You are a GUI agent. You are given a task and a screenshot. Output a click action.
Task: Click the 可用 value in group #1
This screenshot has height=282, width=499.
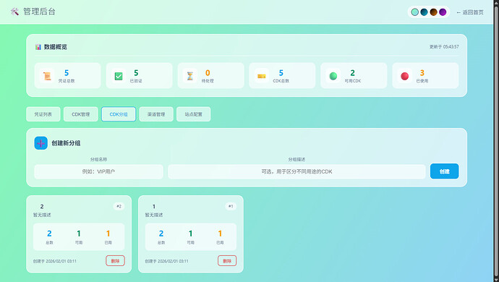191,234
